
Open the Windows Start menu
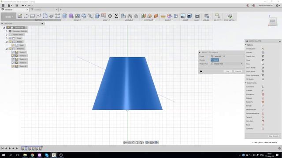tap(4, 155)
